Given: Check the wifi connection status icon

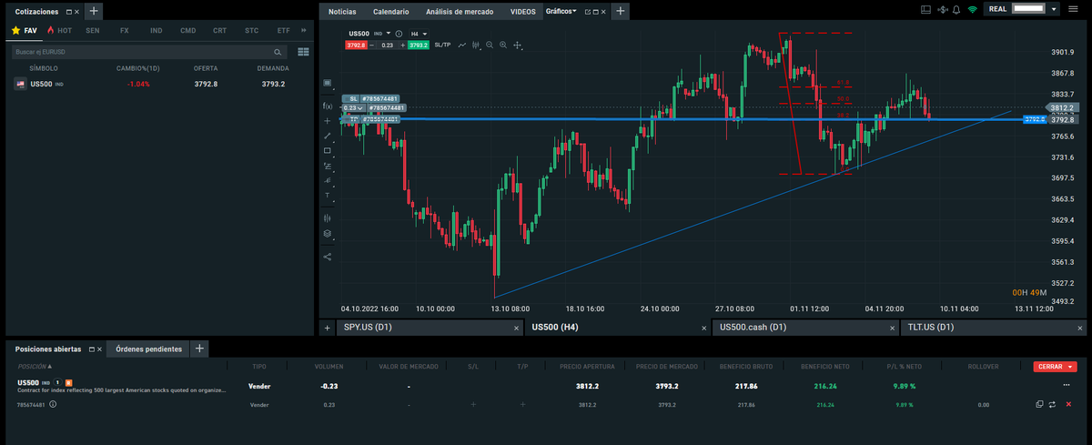Looking at the screenshot, I should click(x=972, y=9).
